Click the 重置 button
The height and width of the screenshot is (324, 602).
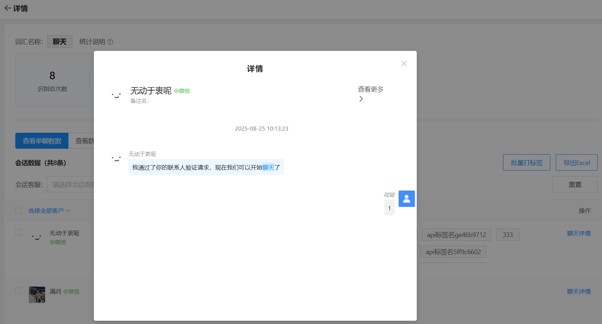pos(575,184)
